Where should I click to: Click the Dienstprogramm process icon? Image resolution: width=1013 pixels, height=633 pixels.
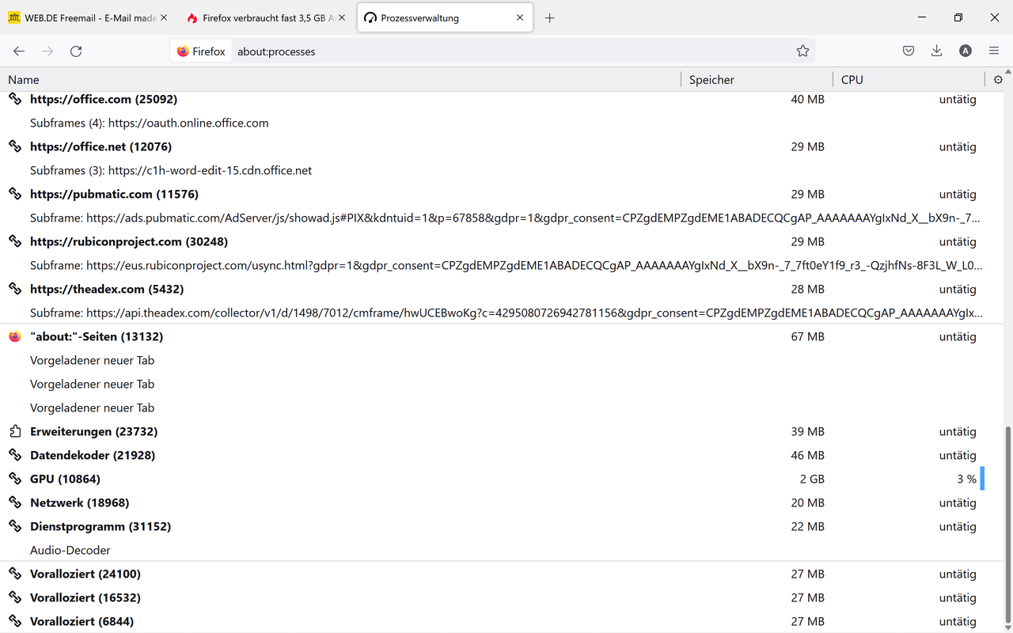click(x=15, y=526)
